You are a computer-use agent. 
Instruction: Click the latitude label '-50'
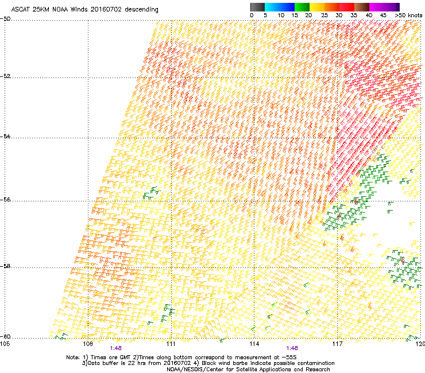pyautogui.click(x=5, y=19)
